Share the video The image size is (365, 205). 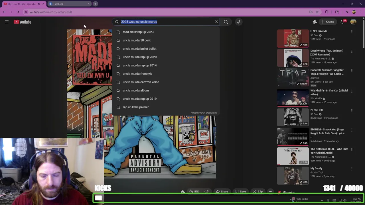222,192
